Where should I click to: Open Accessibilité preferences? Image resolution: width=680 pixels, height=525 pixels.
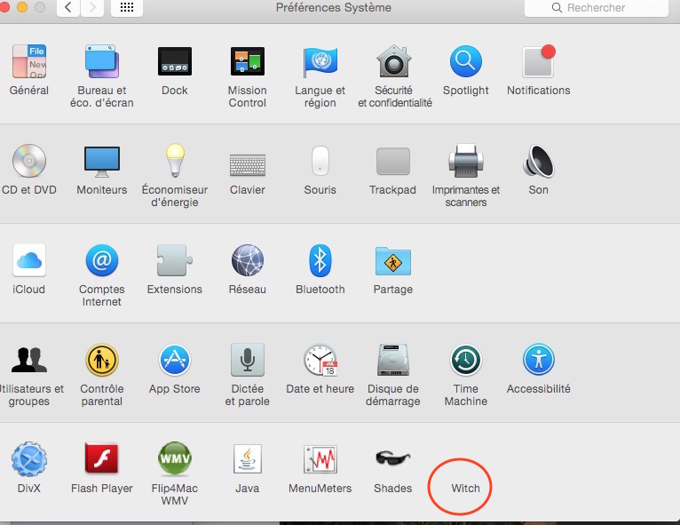point(538,361)
